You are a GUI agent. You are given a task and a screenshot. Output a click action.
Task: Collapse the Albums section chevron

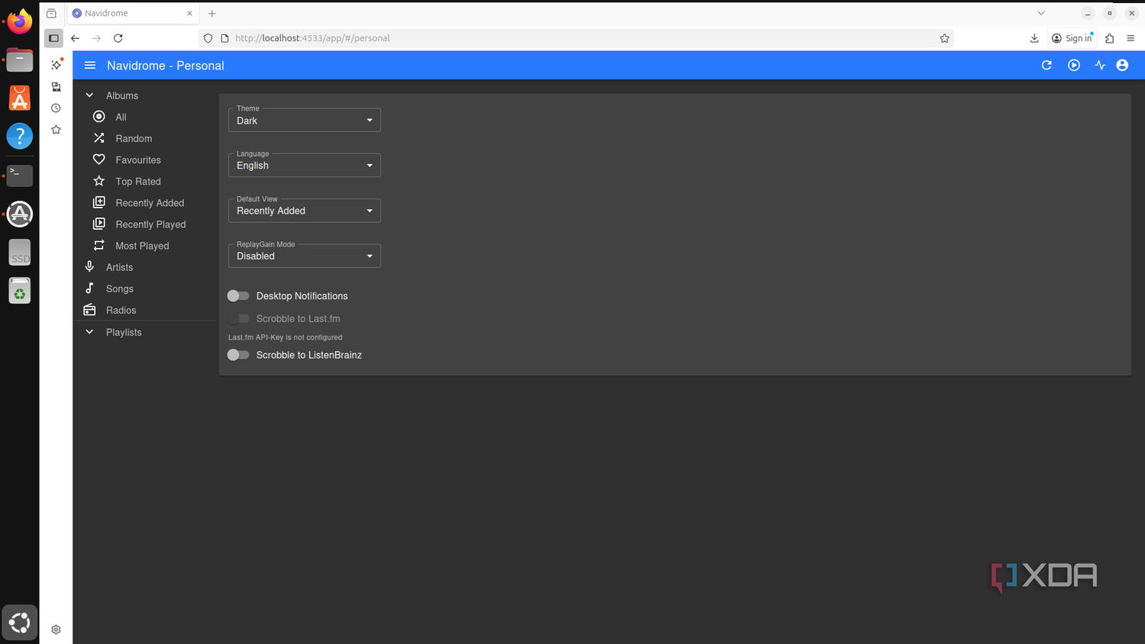coord(89,95)
